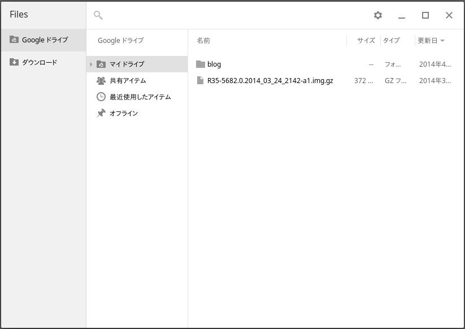Expand the マイドライブ tree arrow
This screenshot has height=329, width=465.
click(91, 64)
